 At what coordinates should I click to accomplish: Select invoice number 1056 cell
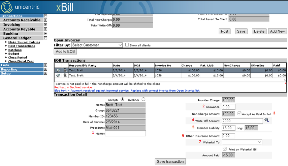pos(168,70)
